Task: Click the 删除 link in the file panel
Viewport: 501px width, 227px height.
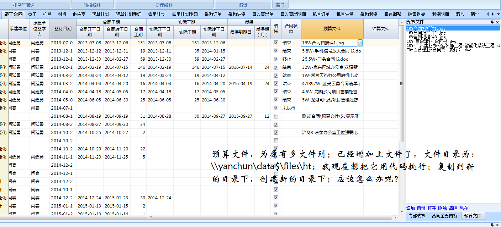Action: pyautogui.click(x=442, y=208)
